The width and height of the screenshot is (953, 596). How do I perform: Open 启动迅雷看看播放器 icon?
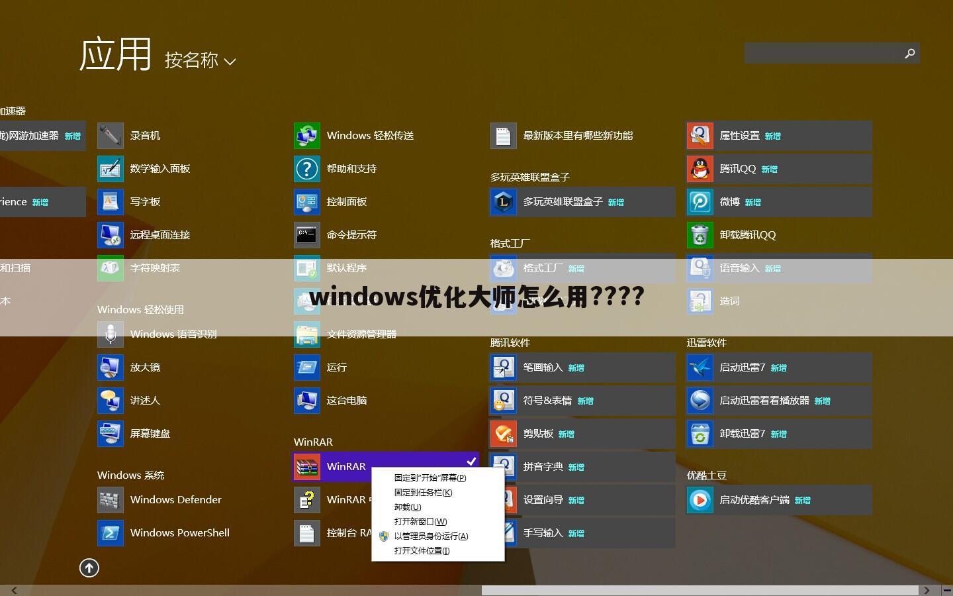tap(700, 401)
